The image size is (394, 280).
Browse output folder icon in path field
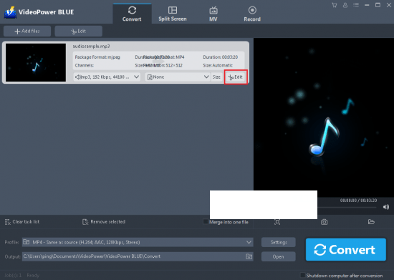click(x=249, y=256)
